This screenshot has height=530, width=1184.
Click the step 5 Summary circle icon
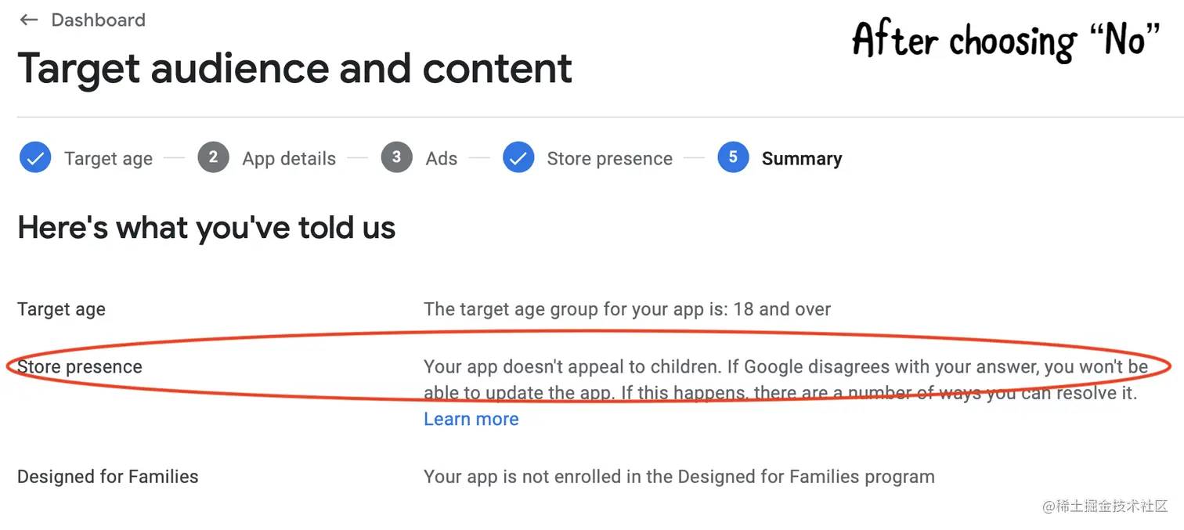point(733,157)
